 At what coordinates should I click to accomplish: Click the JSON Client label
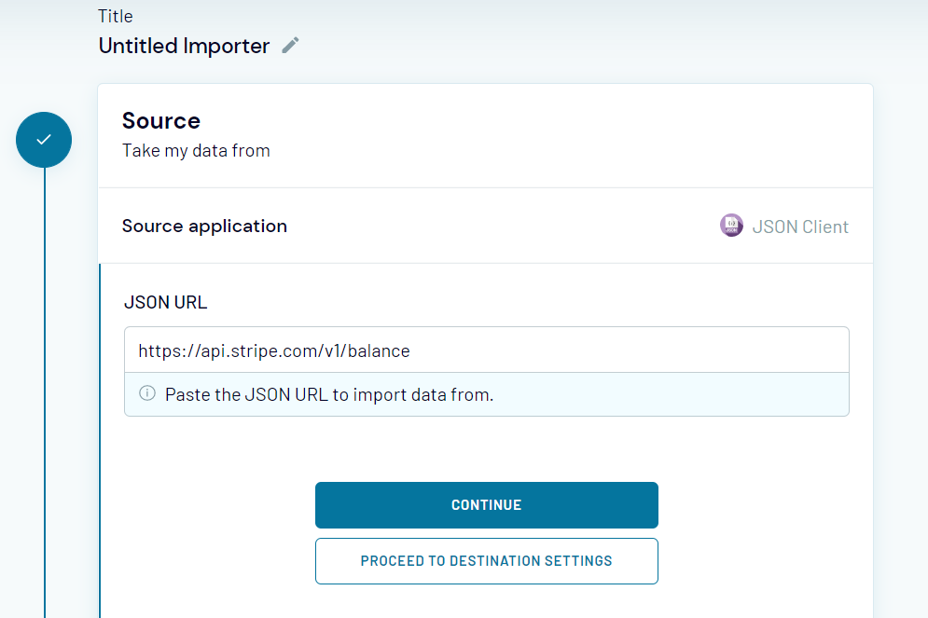click(x=800, y=227)
